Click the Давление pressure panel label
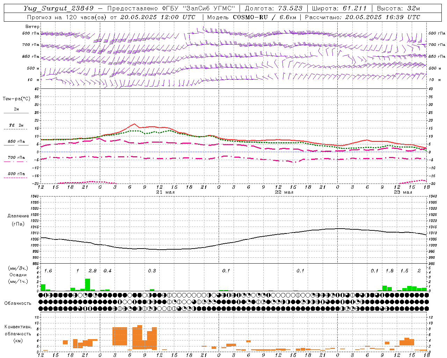 coord(18,216)
